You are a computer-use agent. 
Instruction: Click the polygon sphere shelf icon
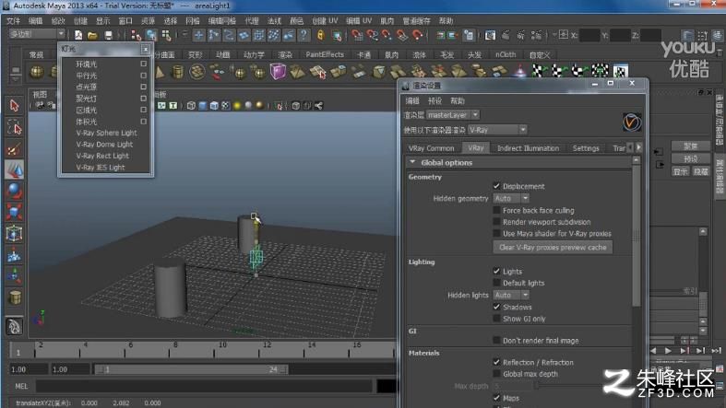37,72
